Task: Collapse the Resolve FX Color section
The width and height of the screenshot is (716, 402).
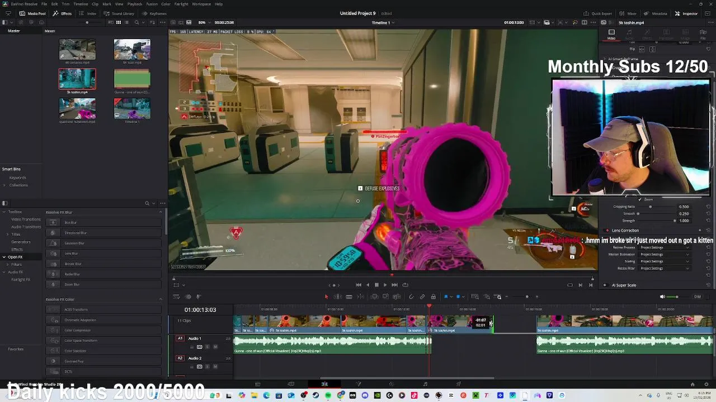Action: tap(160, 299)
